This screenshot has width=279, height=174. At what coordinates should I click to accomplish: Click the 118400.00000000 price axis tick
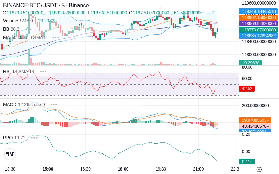(x=259, y=42)
